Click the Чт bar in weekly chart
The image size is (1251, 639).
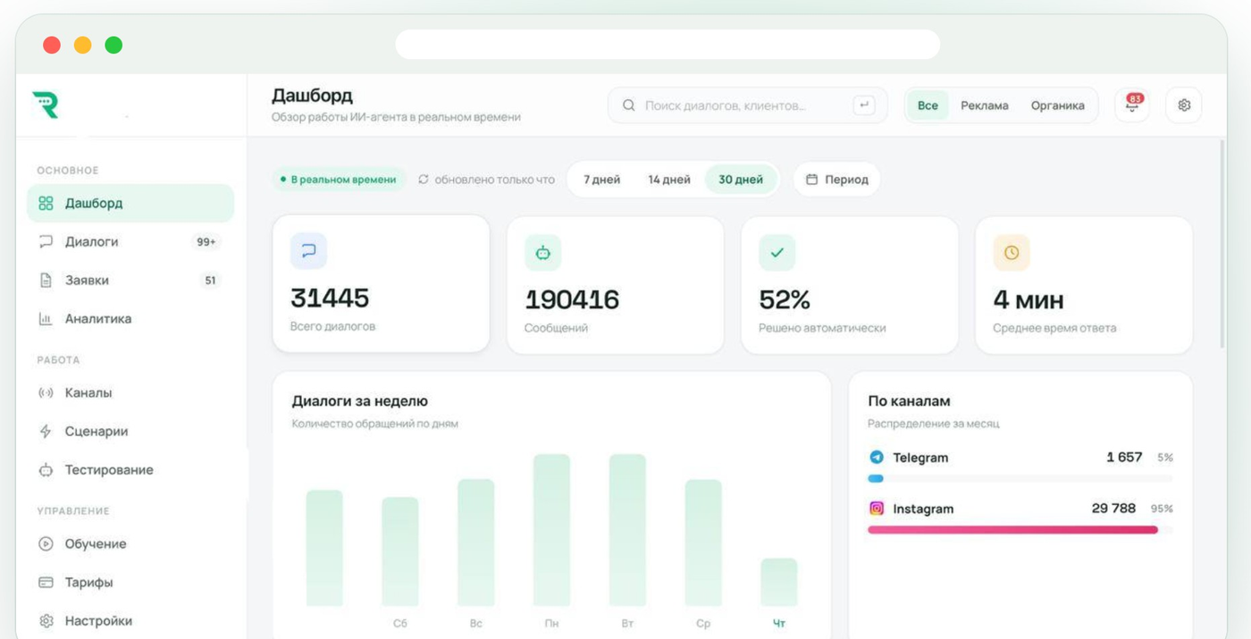click(779, 583)
